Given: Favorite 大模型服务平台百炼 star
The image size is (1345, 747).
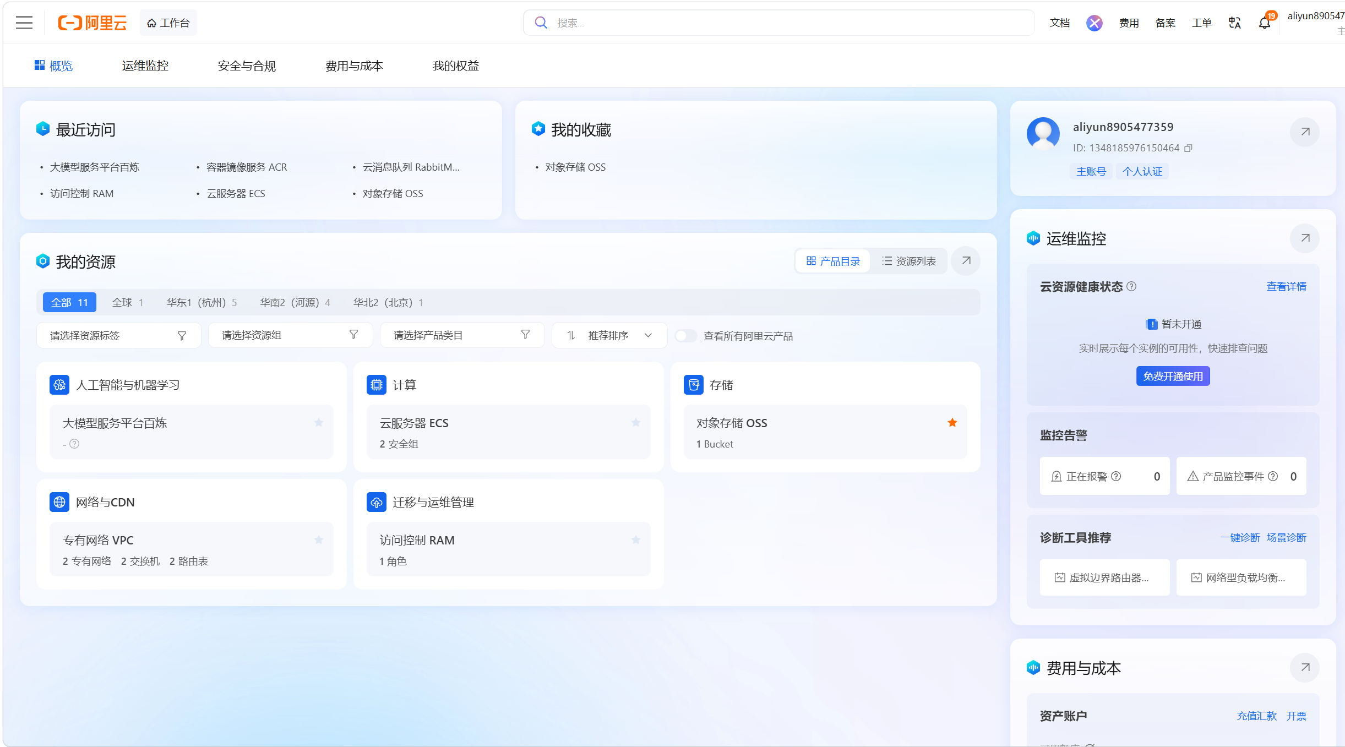Looking at the screenshot, I should click(319, 423).
